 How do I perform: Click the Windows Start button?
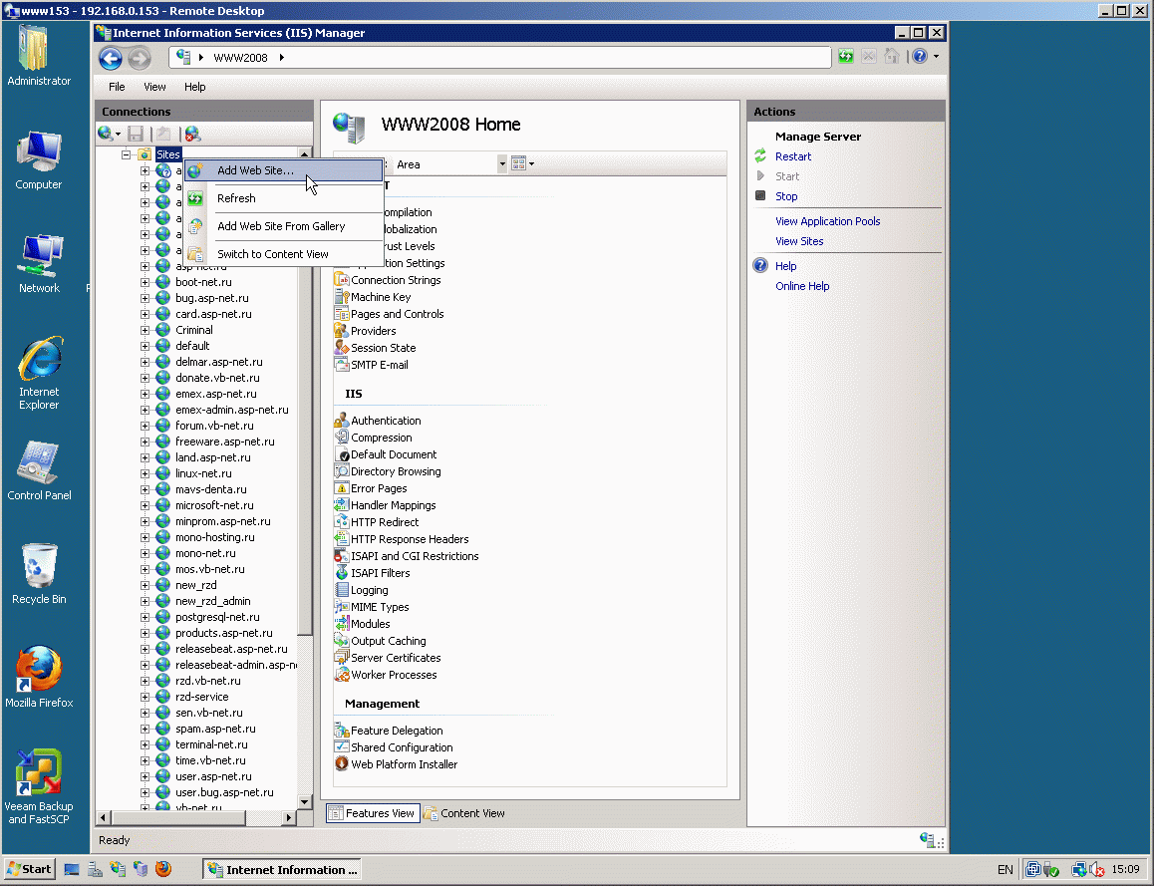[x=29, y=869]
